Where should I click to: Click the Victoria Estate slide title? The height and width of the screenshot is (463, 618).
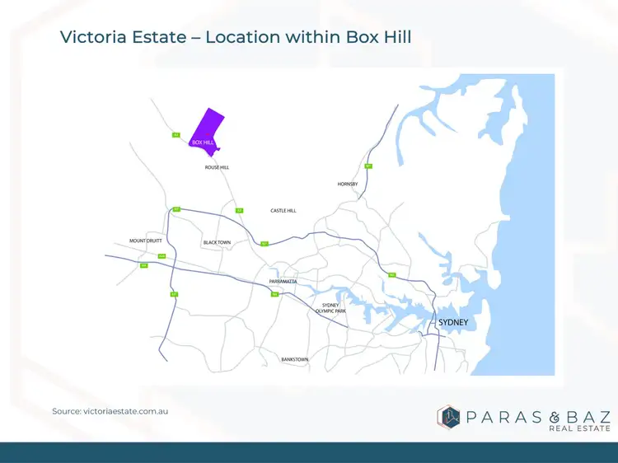[236, 37]
